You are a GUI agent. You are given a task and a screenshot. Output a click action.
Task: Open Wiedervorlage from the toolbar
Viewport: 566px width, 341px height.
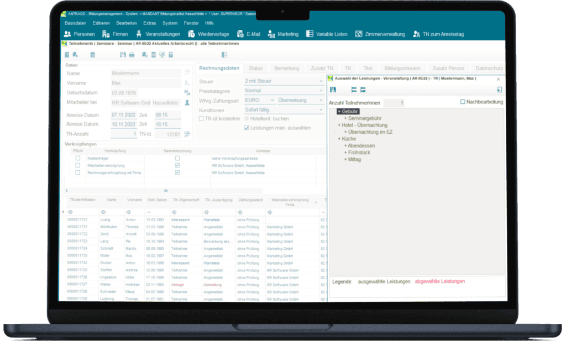coord(208,34)
